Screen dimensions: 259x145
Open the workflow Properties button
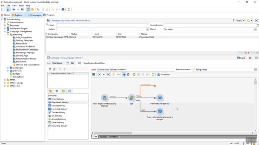(163, 75)
